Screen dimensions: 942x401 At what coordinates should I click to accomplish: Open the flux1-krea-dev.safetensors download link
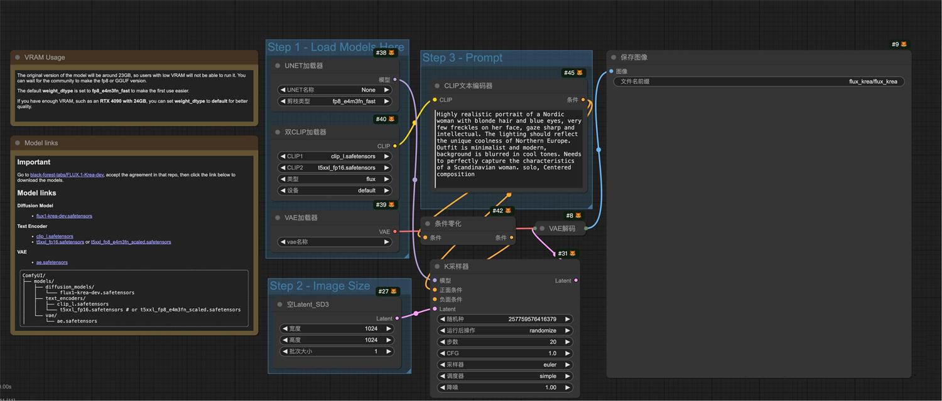pos(64,216)
